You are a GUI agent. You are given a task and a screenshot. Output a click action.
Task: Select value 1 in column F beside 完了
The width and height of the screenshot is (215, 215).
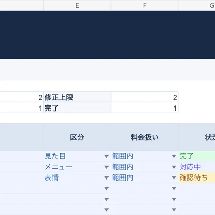click(145, 107)
